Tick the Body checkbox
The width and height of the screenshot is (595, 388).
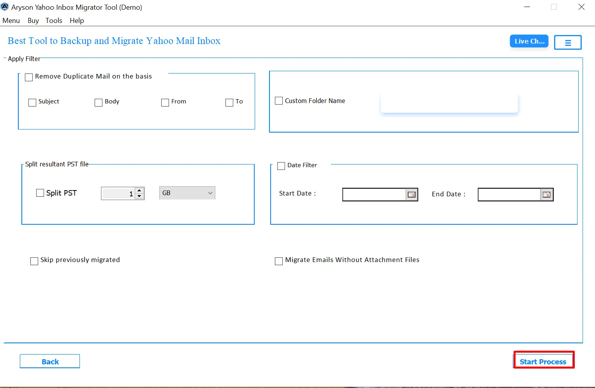pyautogui.click(x=99, y=102)
